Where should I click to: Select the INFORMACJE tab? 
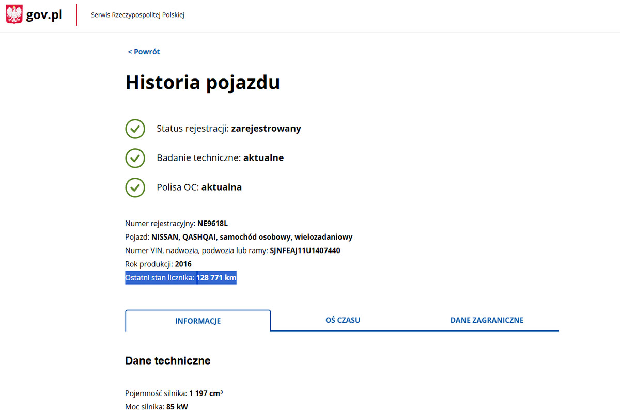(x=198, y=321)
